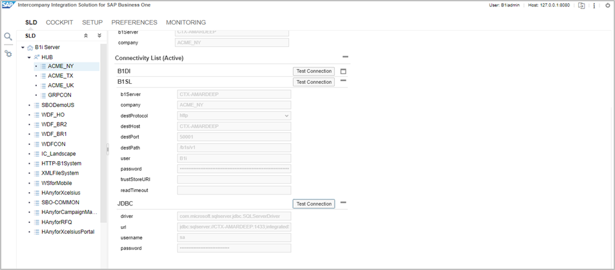
Task: Collapse all SLD tree nodes with double-up arrows
Action: [87, 36]
